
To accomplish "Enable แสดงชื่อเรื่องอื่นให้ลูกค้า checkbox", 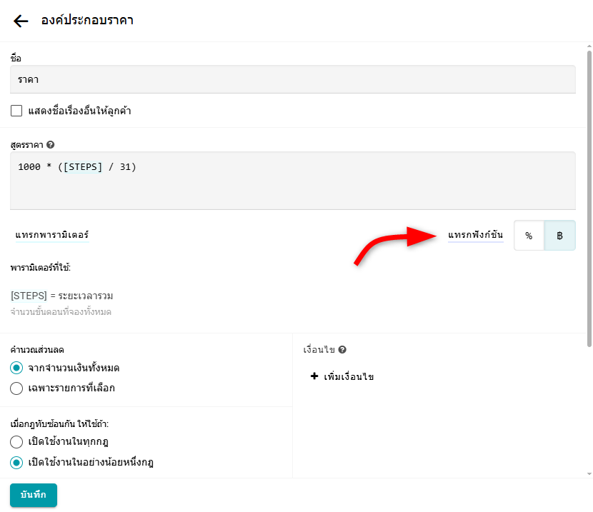I will [x=16, y=111].
